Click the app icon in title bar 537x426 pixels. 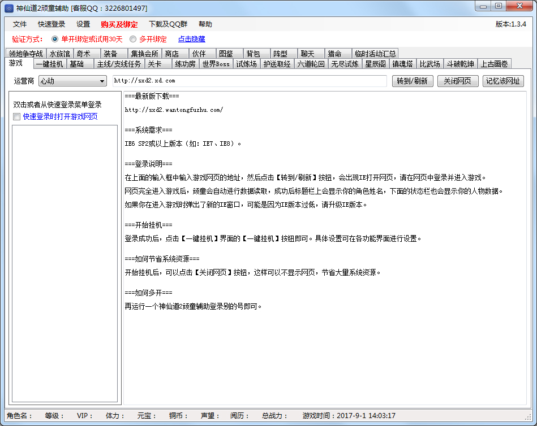pos(9,8)
